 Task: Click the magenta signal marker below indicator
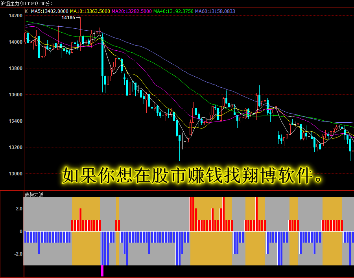(x=102, y=271)
